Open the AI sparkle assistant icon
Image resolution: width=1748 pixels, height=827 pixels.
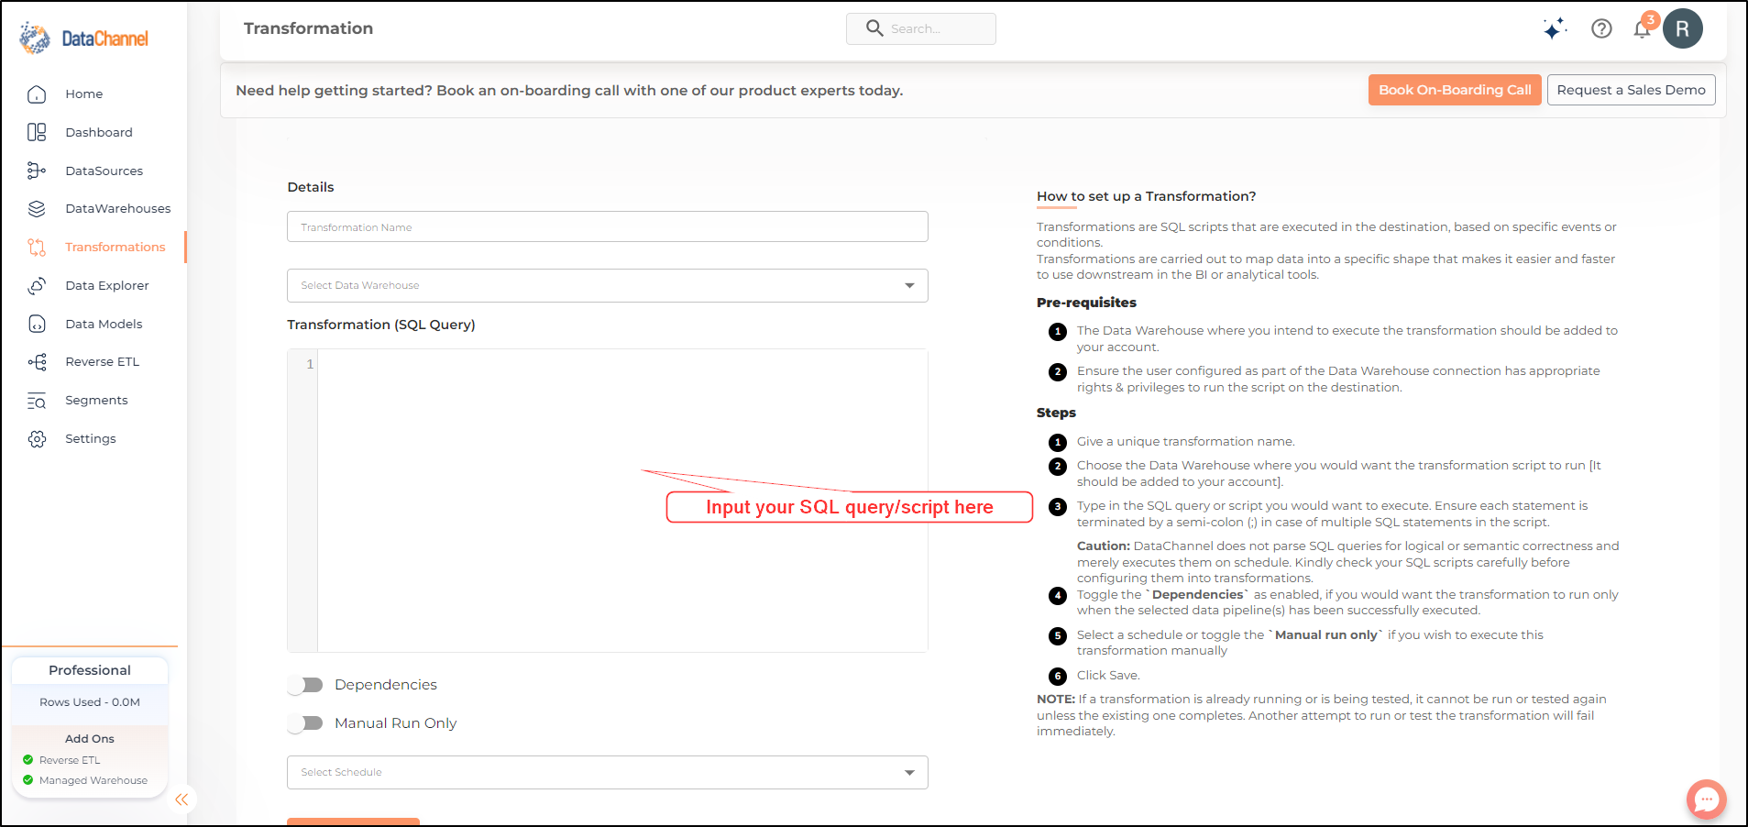[1554, 28]
